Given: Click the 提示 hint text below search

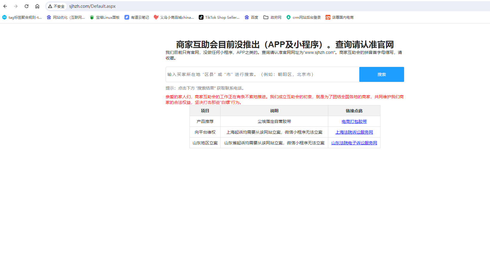Looking at the screenshot, I should (206, 88).
